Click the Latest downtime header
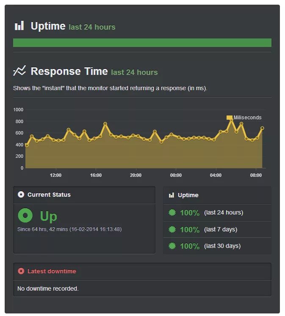The width and height of the screenshot is (285, 316). (142, 271)
